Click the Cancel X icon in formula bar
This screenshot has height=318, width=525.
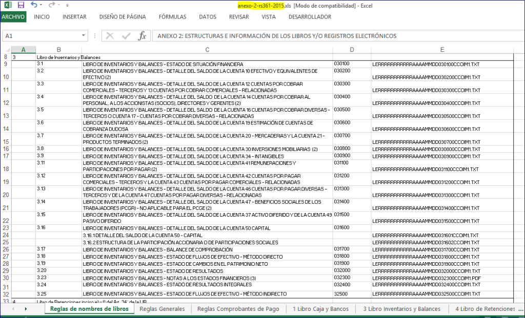pyautogui.click(x=109, y=36)
